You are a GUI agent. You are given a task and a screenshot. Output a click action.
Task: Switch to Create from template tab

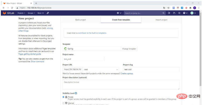click(x=121, y=20)
